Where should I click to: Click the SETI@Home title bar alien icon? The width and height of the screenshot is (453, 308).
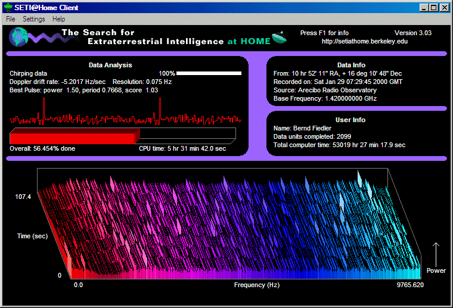click(x=8, y=8)
